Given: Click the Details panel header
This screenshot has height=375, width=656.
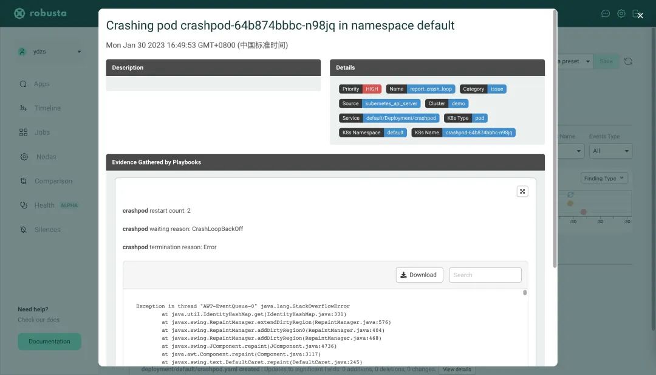Looking at the screenshot, I should [437, 67].
